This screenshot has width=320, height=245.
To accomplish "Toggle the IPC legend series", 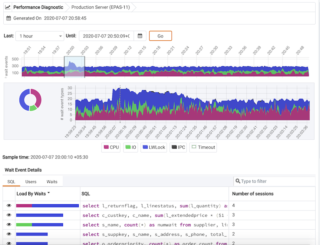I will coord(178,147).
